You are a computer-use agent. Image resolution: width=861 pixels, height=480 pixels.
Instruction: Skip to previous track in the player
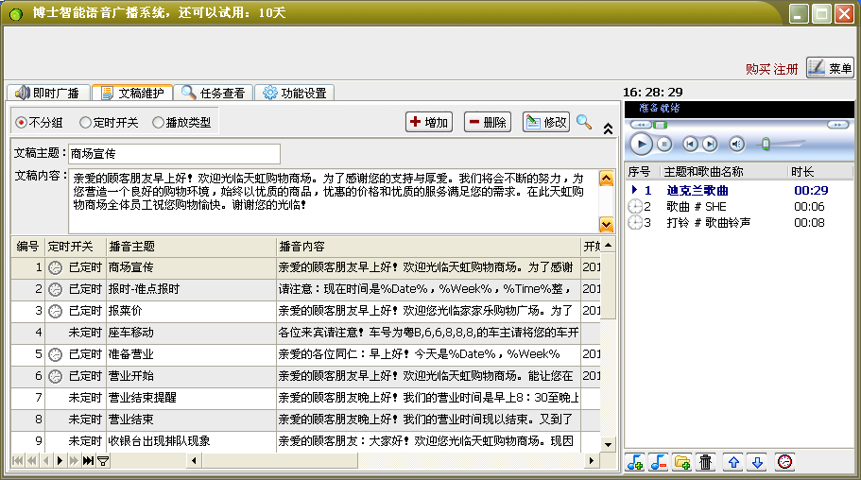690,144
